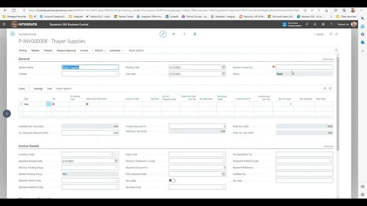Open the Contact dropdown
Viewport: 367px width, 206px height.
click(116, 74)
